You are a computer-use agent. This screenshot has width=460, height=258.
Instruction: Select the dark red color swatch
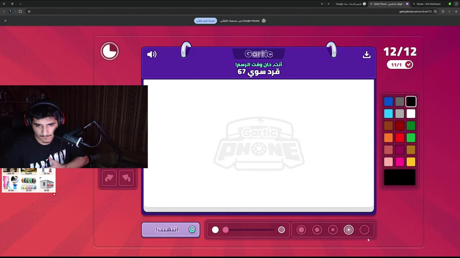pyautogui.click(x=400, y=125)
